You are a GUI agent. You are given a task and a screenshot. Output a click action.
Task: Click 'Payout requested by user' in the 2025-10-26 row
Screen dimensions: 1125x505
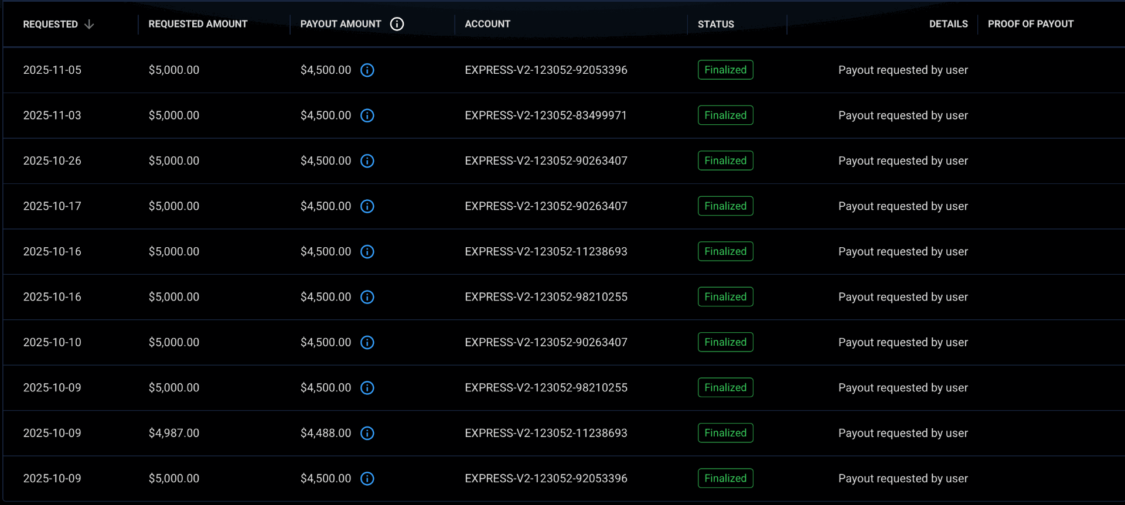click(x=903, y=161)
